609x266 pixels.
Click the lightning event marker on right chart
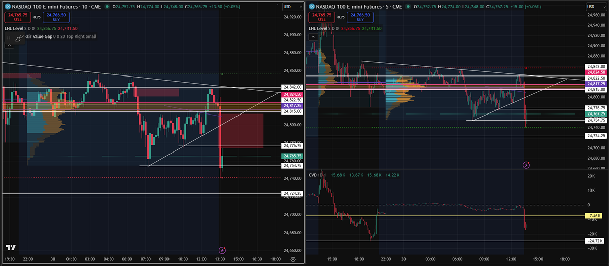(526, 165)
